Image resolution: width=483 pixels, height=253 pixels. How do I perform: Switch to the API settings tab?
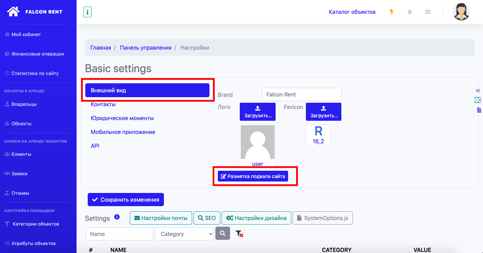(95, 146)
